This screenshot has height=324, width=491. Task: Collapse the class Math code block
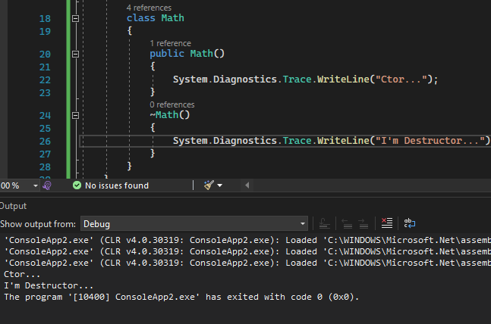coord(75,18)
